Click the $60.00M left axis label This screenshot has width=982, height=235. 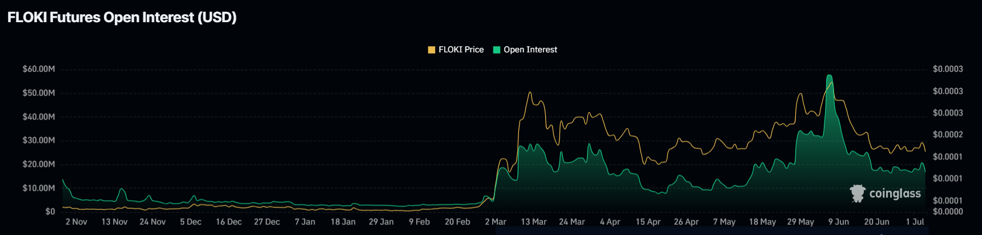[39, 69]
